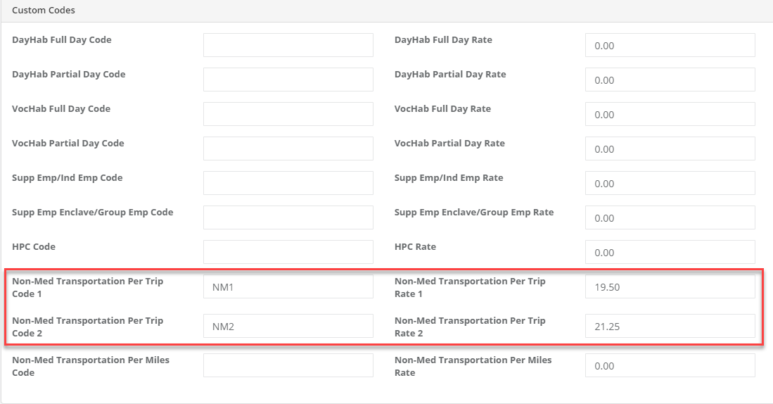Focus Per Trip Rate 2 field showing 21.25
Screen dimensions: 773x404
(670, 326)
